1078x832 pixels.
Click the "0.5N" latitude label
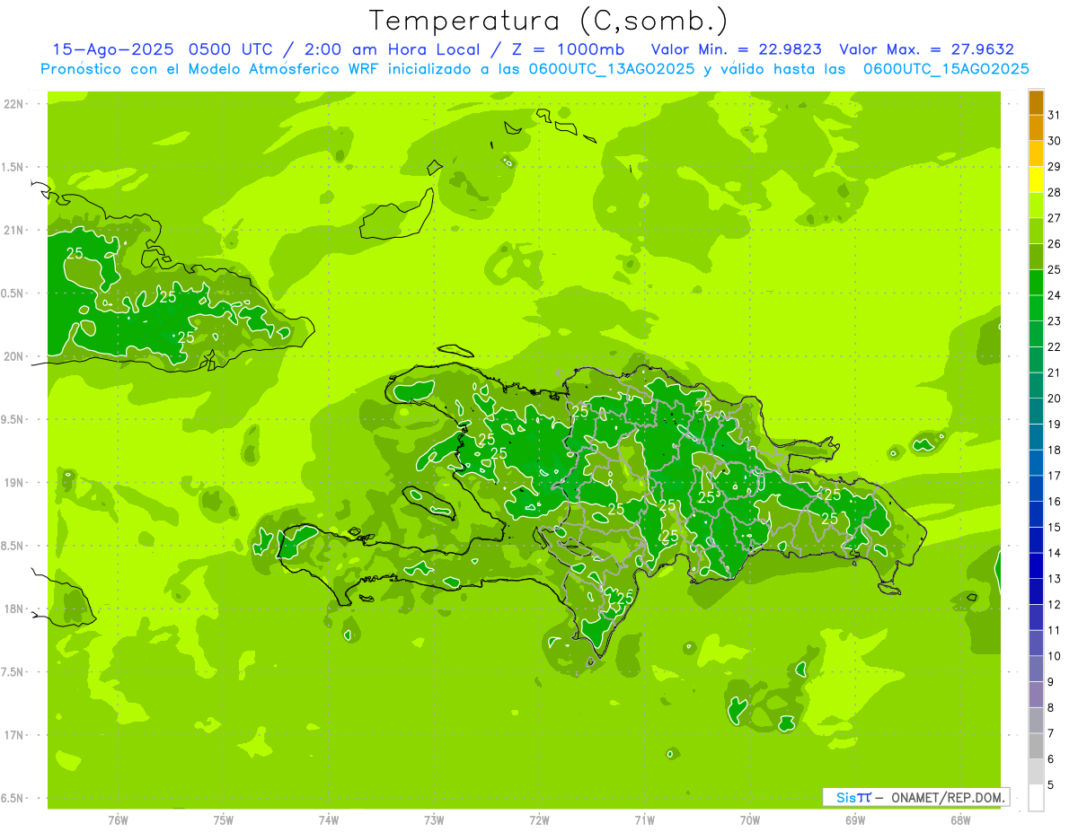tap(13, 293)
